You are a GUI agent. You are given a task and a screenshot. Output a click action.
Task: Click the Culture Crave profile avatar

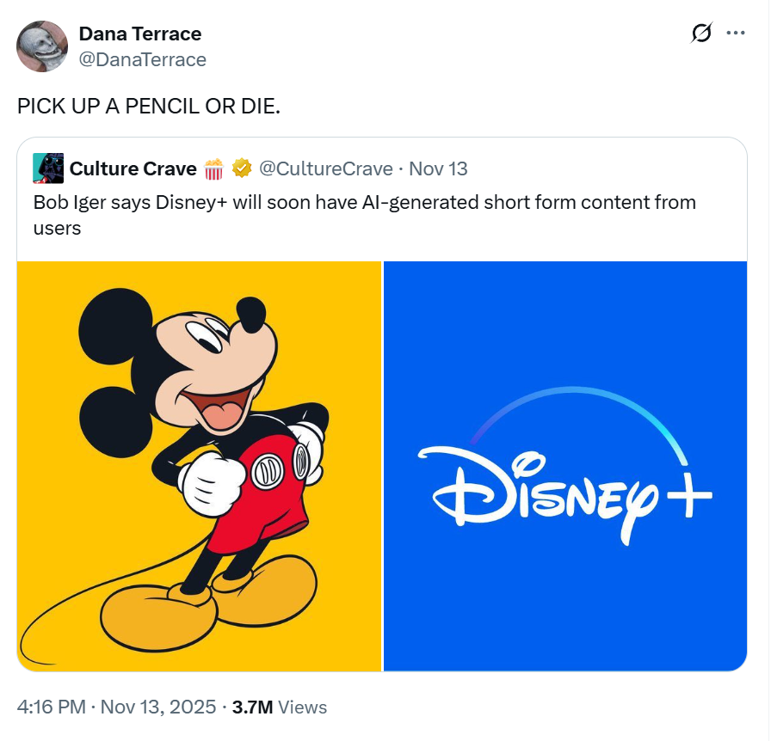(x=48, y=168)
